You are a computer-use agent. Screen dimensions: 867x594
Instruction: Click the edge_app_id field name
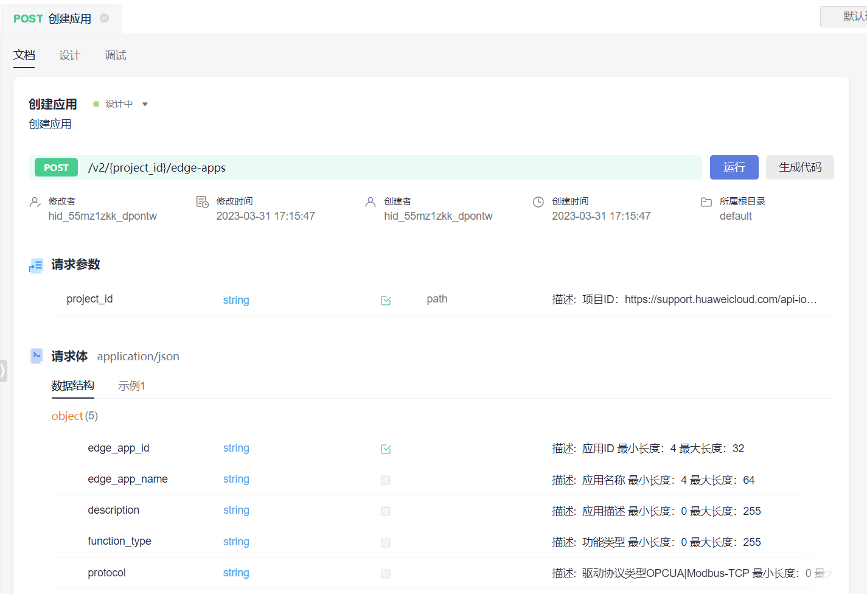(x=119, y=448)
